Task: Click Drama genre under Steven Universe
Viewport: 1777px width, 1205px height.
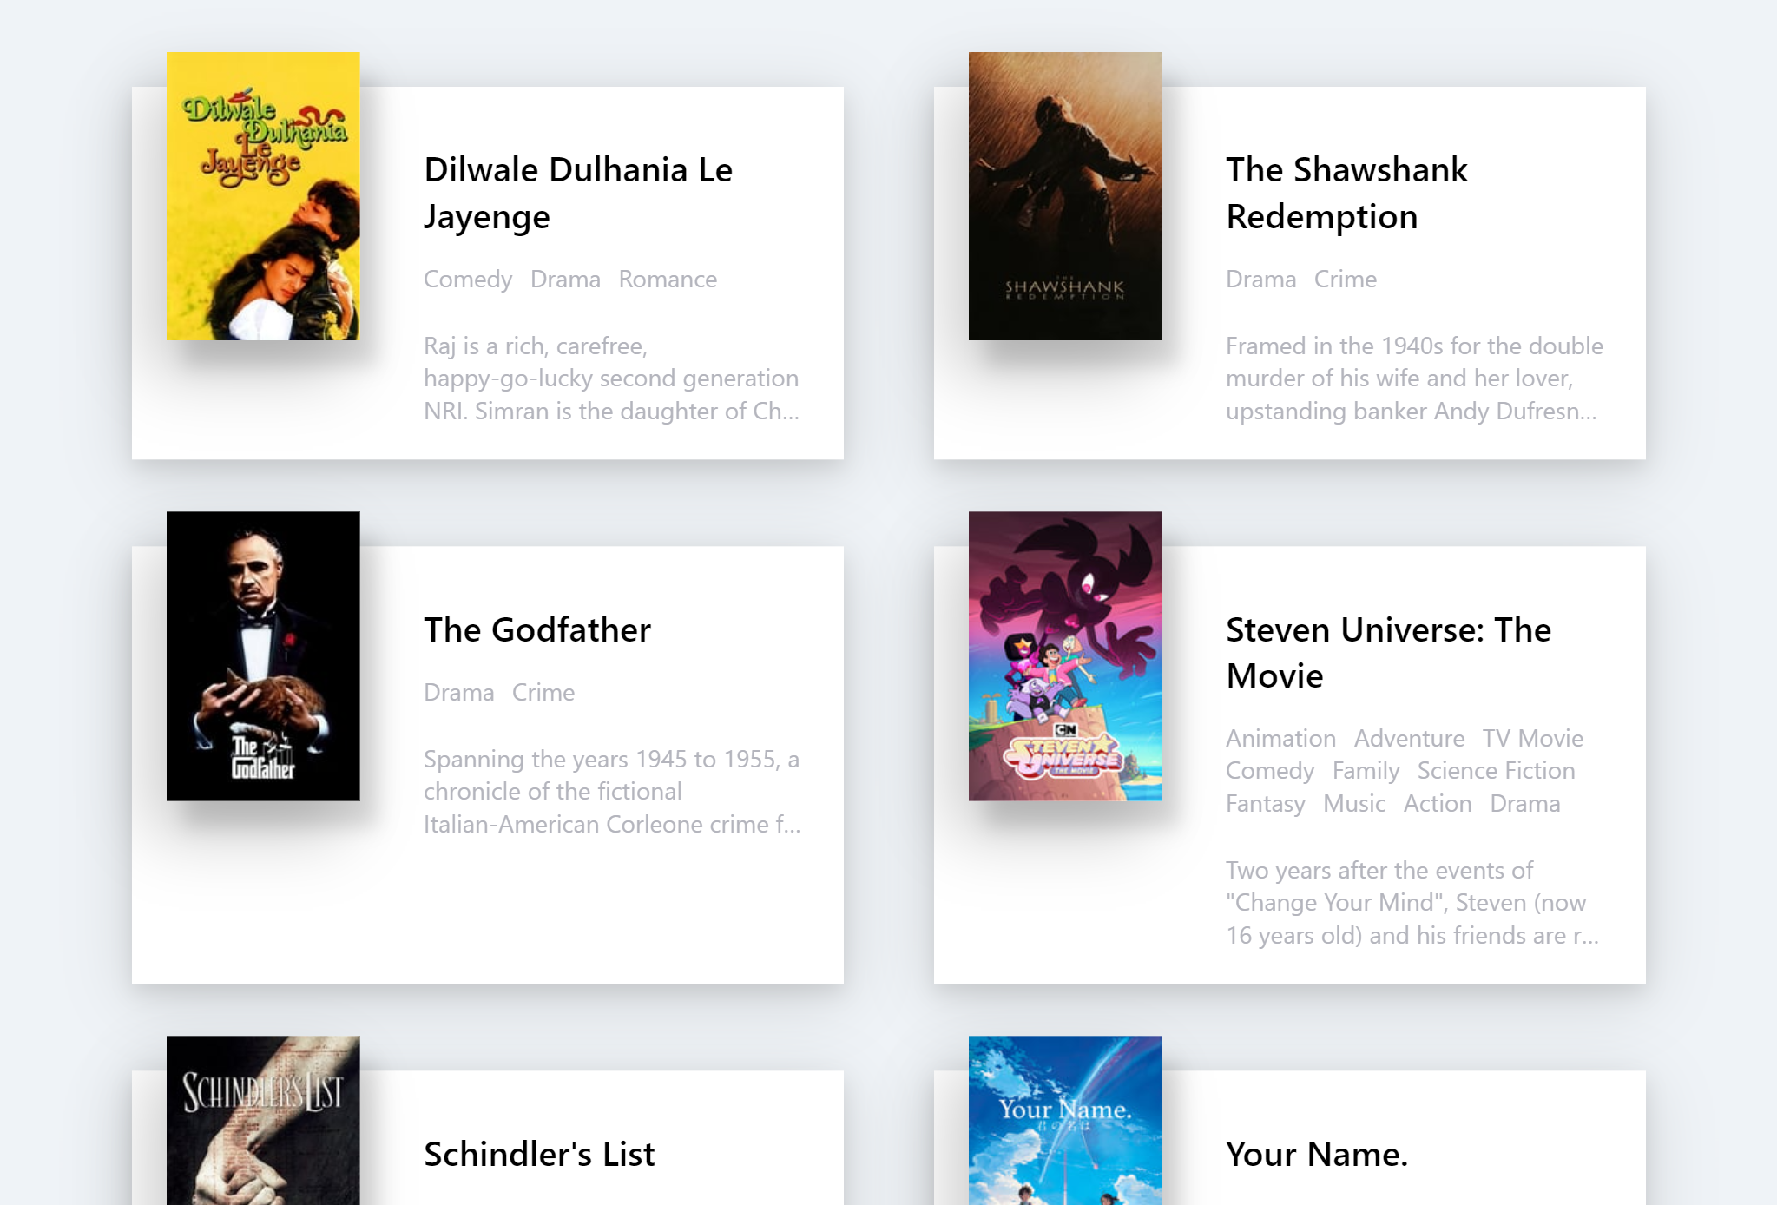Action: [x=1524, y=804]
